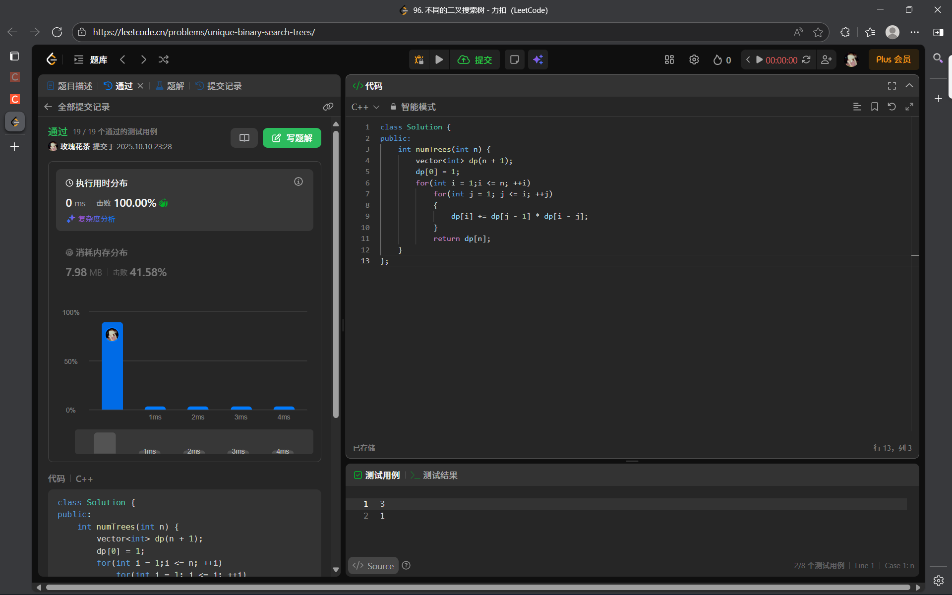Open the notes icon in the toolbar
The width and height of the screenshot is (952, 595).
click(515, 59)
